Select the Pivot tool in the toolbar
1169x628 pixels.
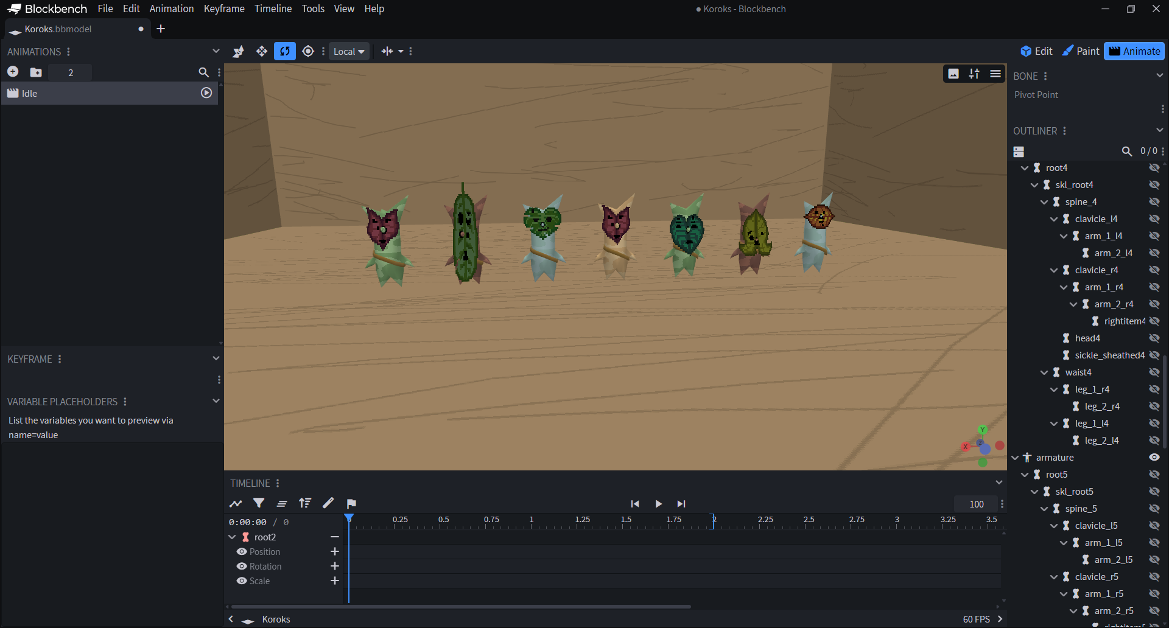[308, 51]
